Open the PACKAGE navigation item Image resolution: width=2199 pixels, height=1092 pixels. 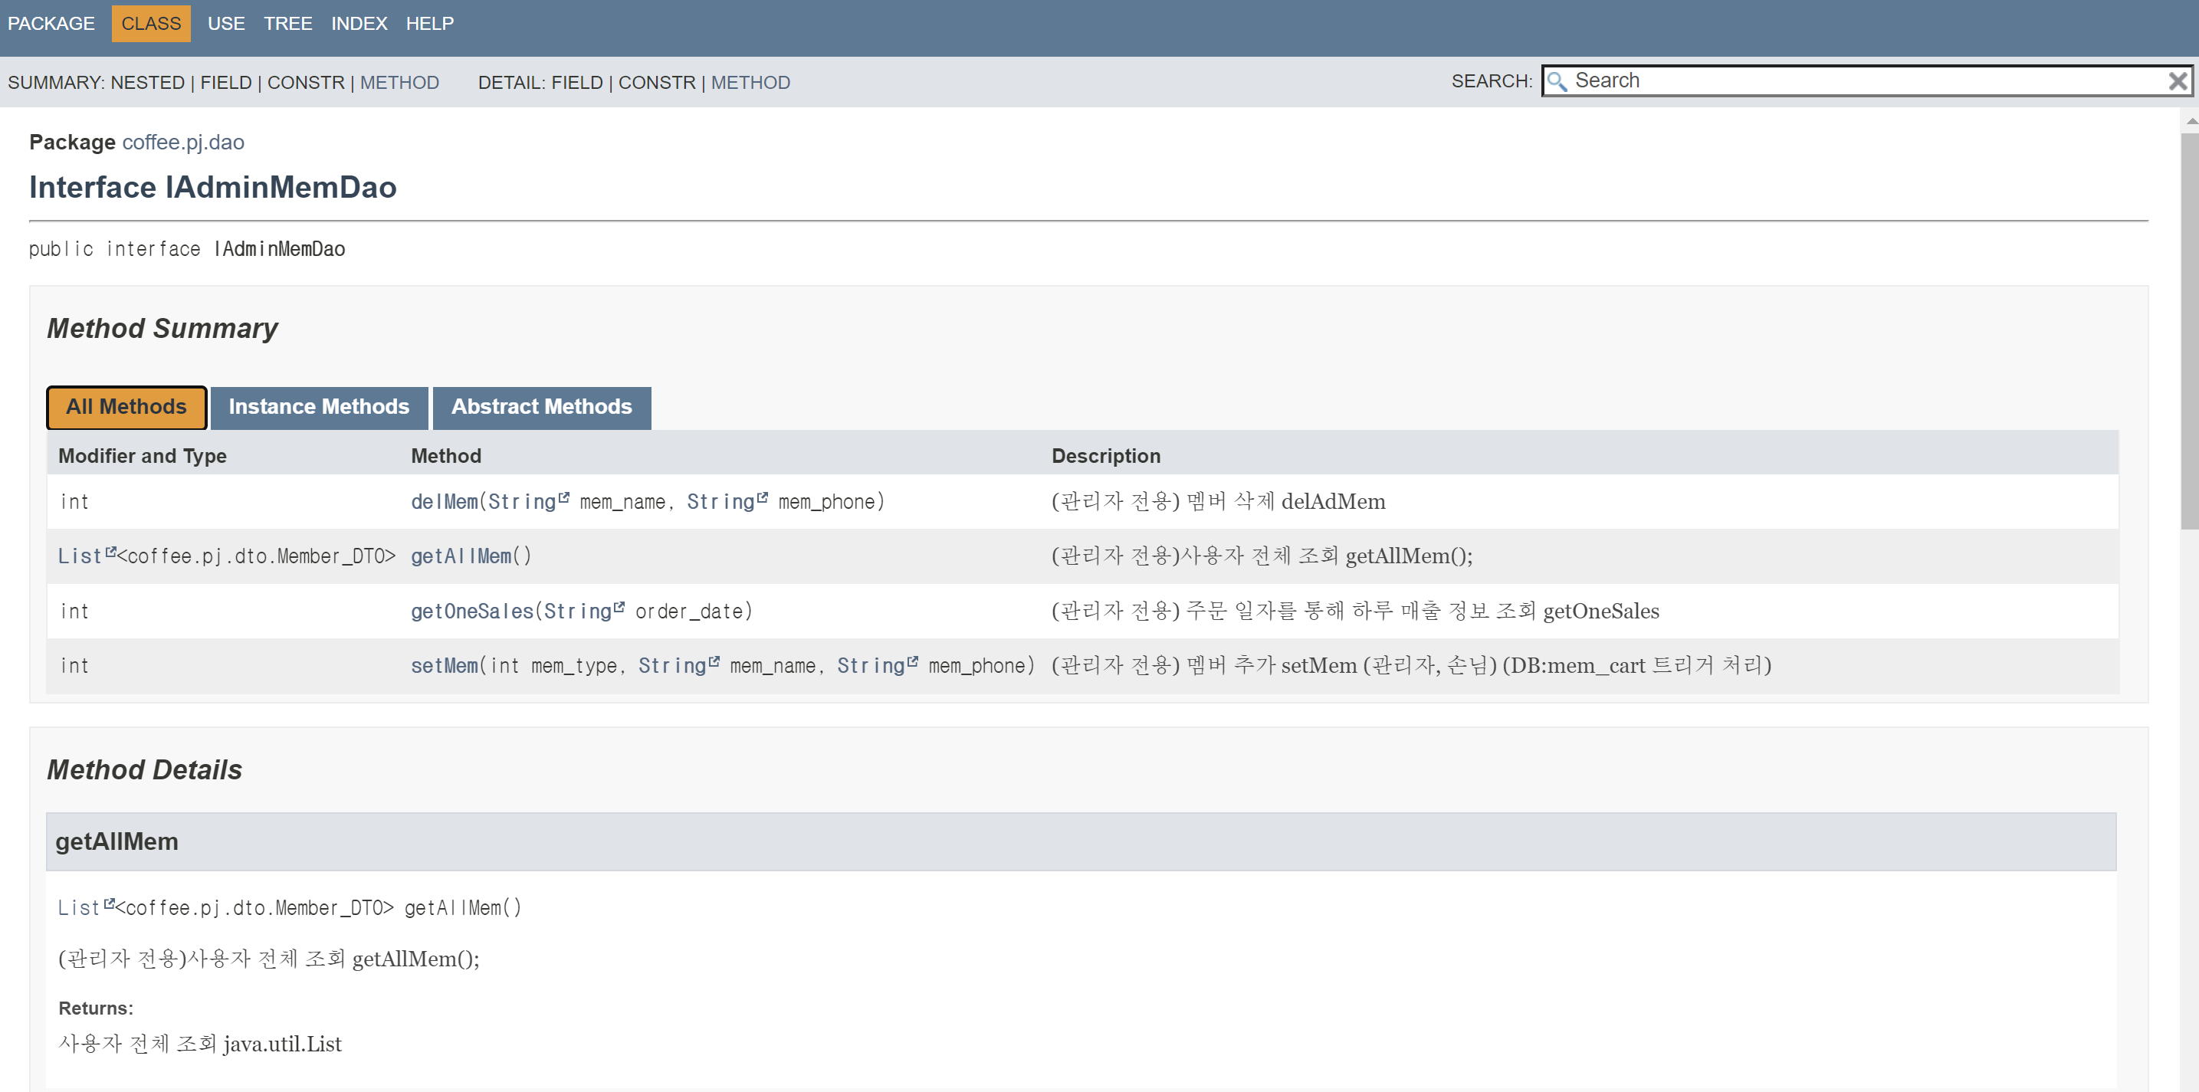pyautogui.click(x=51, y=23)
